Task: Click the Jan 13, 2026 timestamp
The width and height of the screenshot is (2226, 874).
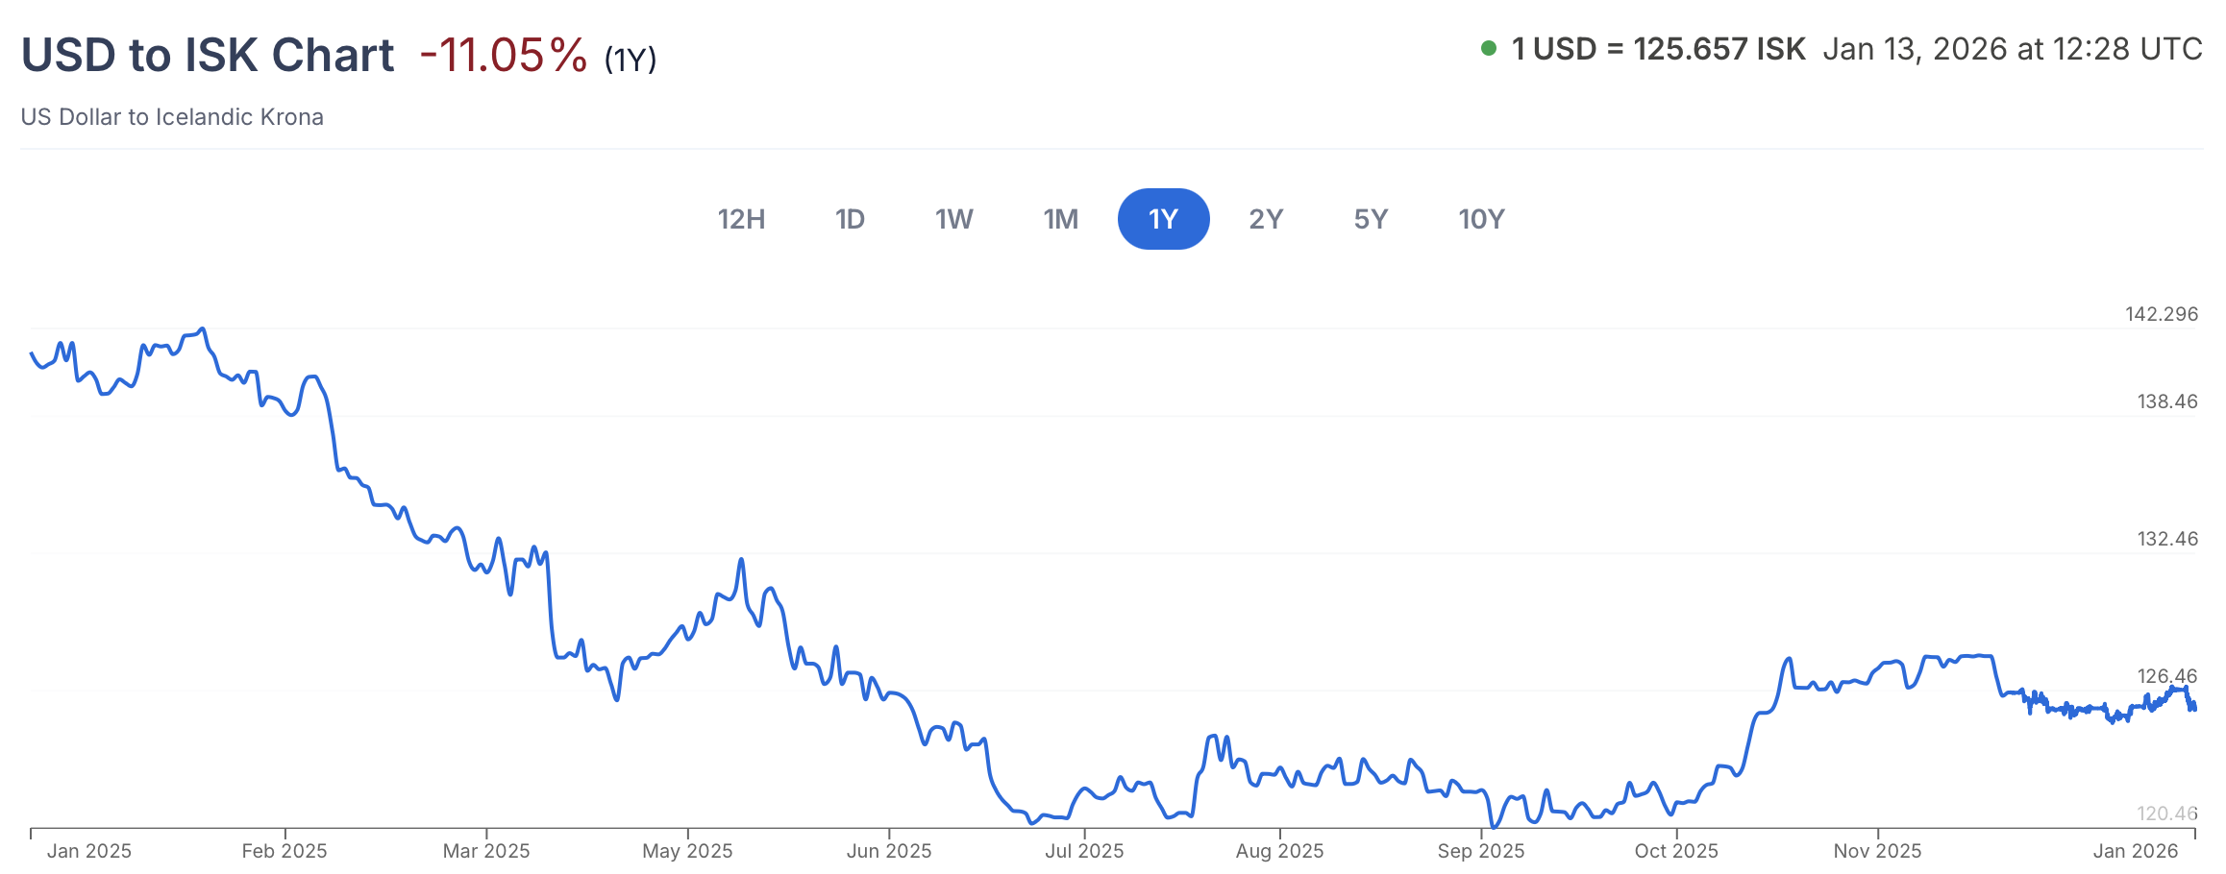Action: pos(2012,49)
